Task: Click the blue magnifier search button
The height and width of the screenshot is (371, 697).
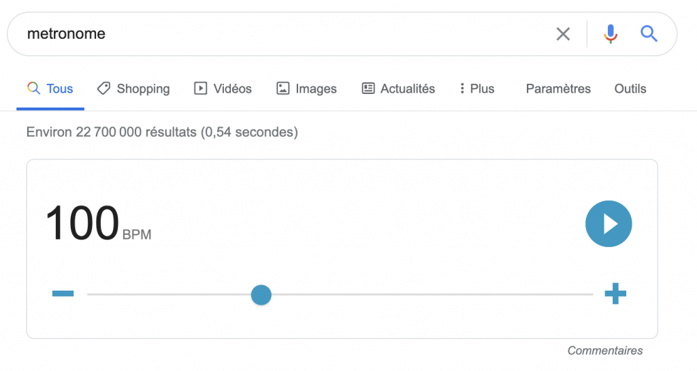Action: 649,33
